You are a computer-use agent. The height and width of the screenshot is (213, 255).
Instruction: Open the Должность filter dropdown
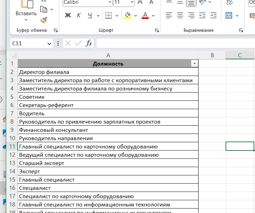pos(194,64)
